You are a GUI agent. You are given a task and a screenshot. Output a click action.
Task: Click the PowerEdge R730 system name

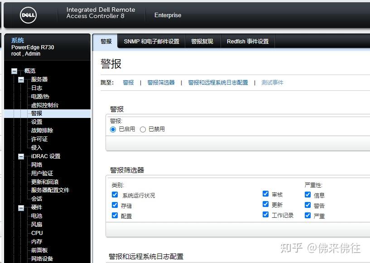click(33, 47)
